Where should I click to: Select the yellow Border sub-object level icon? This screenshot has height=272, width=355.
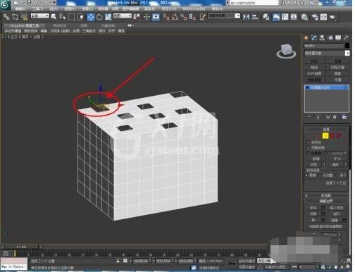click(x=325, y=135)
